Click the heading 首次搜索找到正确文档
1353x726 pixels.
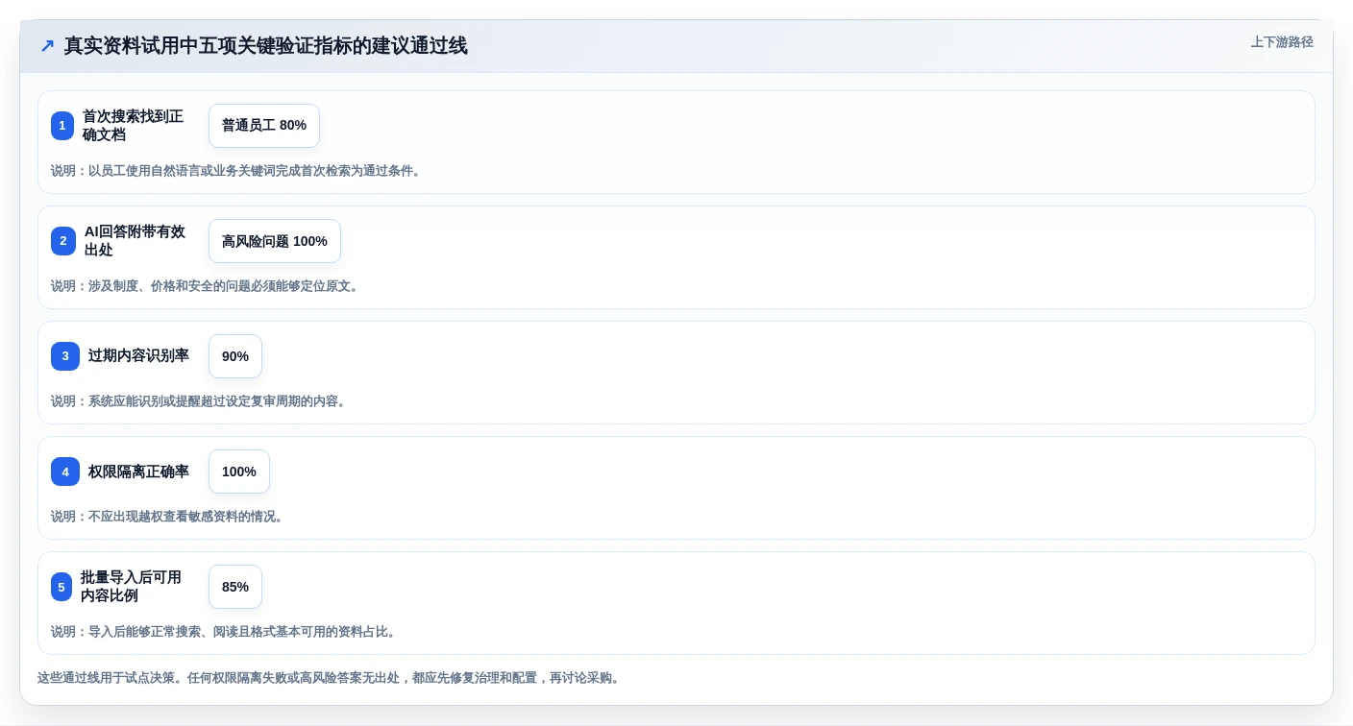tap(133, 126)
